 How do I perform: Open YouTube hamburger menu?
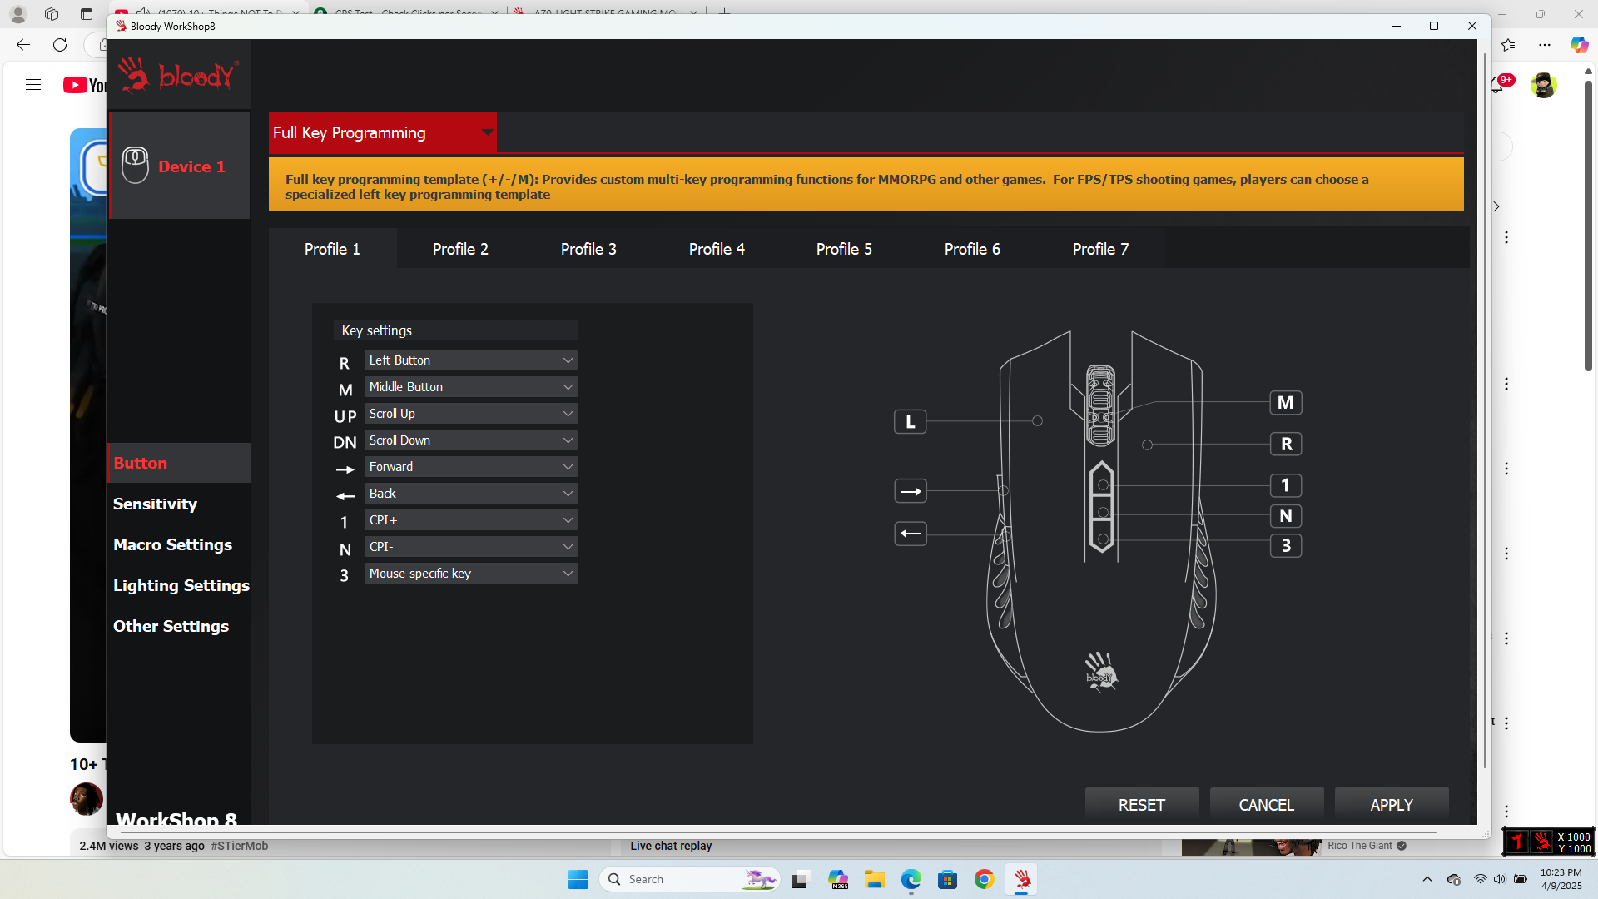tap(33, 85)
